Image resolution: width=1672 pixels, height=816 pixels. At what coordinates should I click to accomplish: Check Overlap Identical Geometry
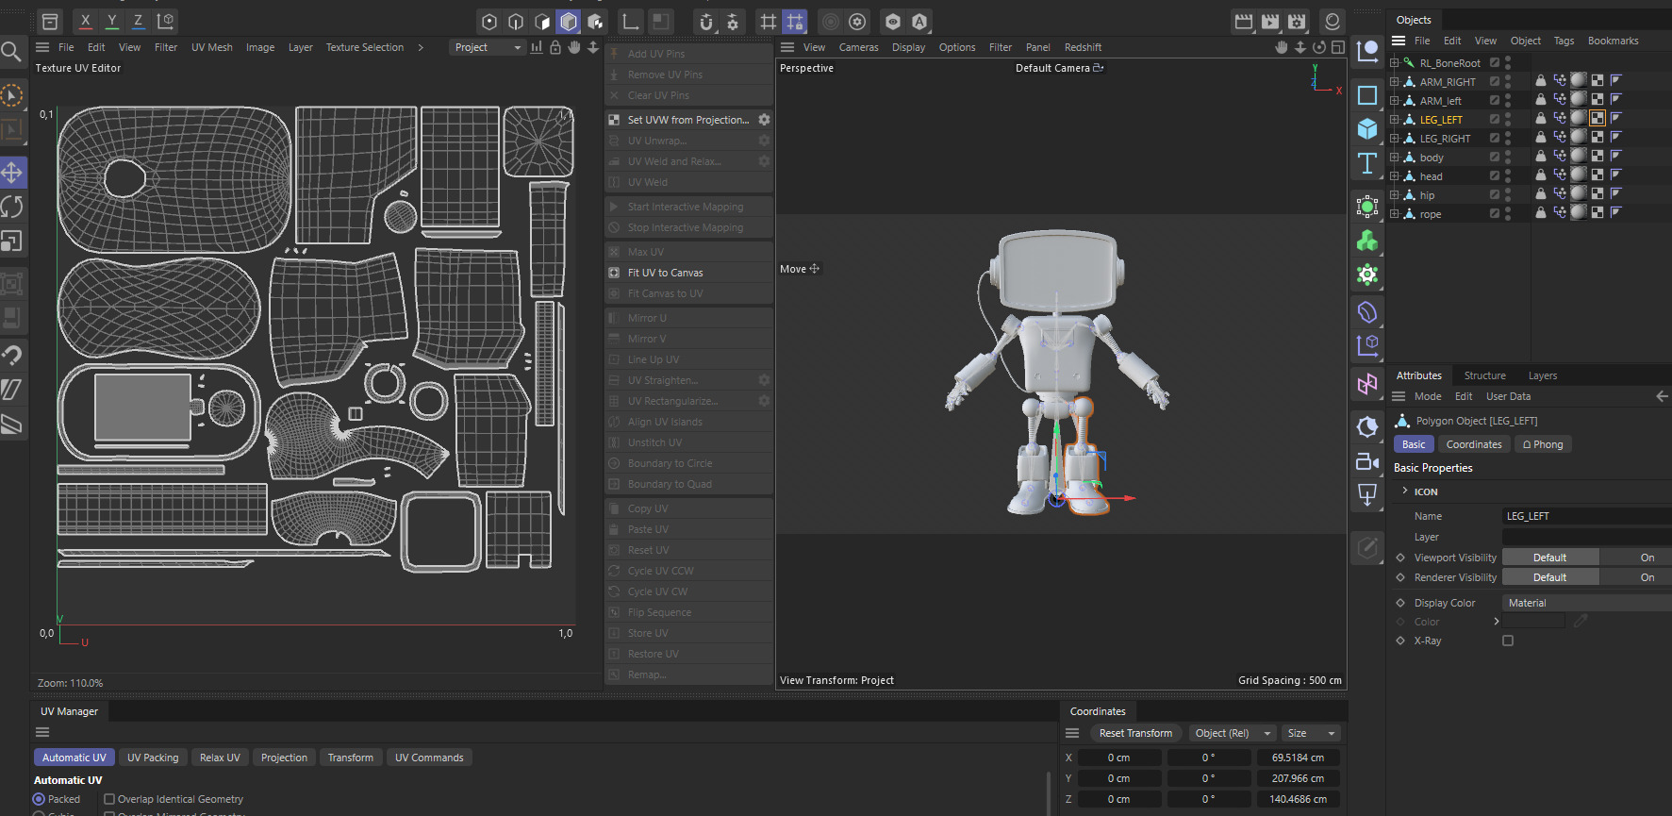[x=109, y=799]
